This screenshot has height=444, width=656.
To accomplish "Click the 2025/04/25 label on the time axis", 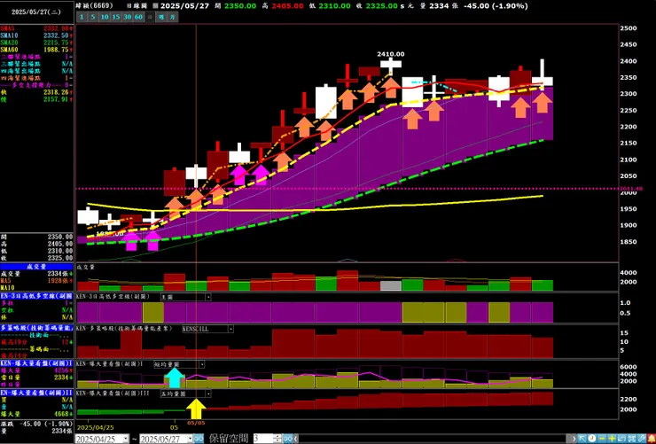I will [94, 428].
